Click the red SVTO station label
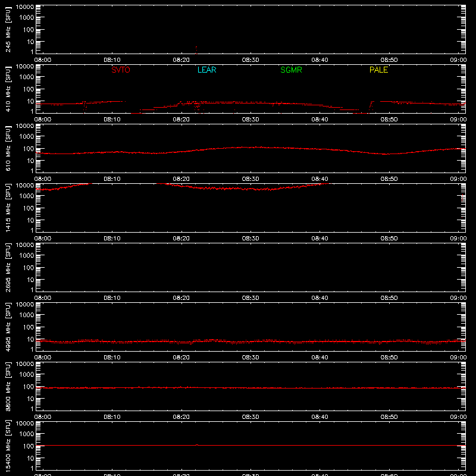Screen dimensions: 476x476 coord(121,70)
